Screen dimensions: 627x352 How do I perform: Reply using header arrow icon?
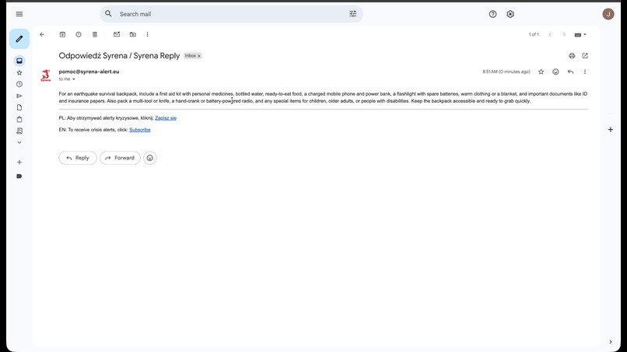(x=571, y=72)
